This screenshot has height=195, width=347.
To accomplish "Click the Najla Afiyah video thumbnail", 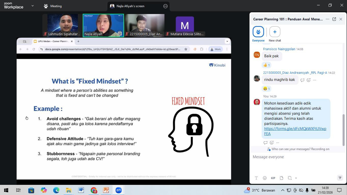I will [103, 25].
